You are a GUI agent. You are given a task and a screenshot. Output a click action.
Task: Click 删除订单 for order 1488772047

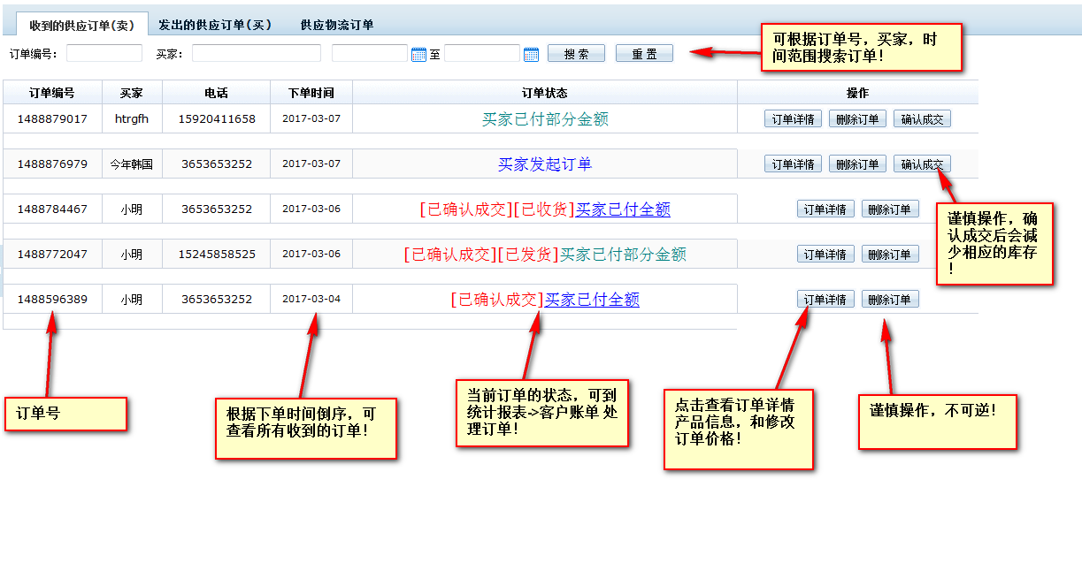[890, 255]
